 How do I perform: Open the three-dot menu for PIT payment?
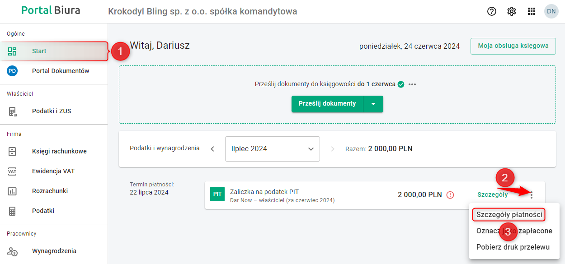point(532,195)
